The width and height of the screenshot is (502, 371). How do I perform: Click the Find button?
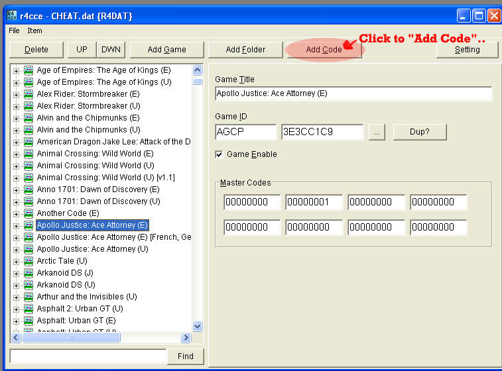[186, 356]
